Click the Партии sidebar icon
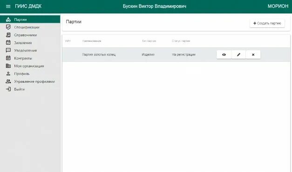 tap(8, 20)
